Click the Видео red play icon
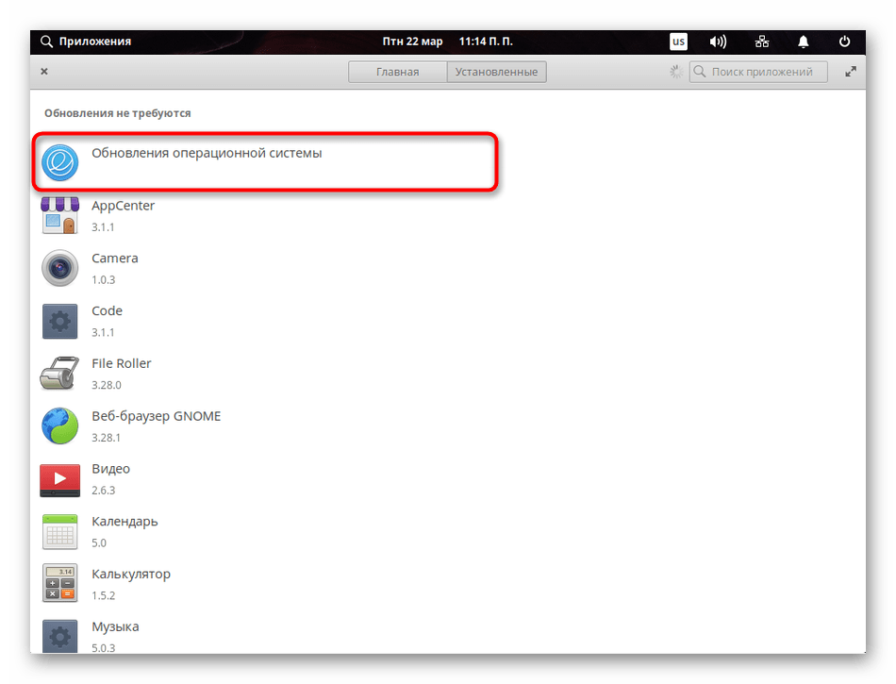This screenshot has height=684, width=896. coord(60,479)
